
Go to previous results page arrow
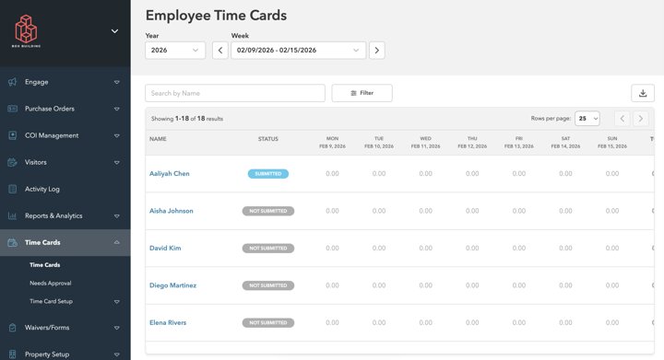622,119
